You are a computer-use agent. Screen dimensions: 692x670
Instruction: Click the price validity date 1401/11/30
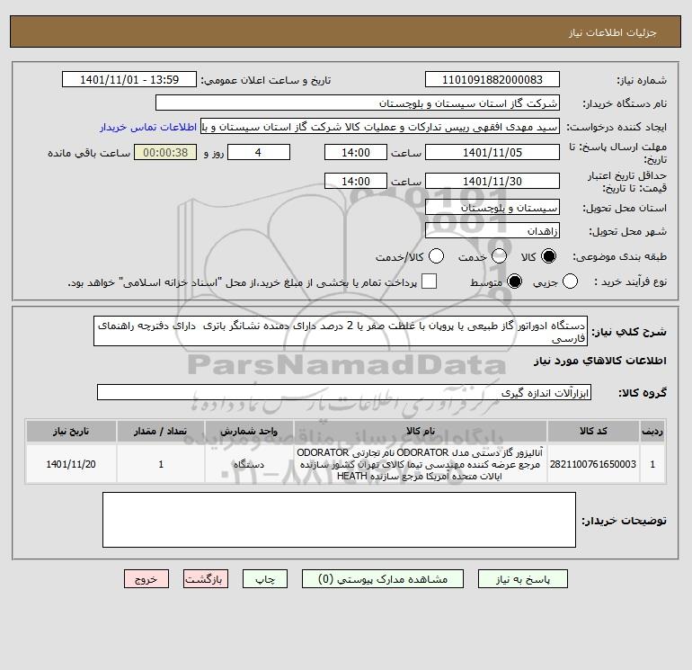pos(492,181)
